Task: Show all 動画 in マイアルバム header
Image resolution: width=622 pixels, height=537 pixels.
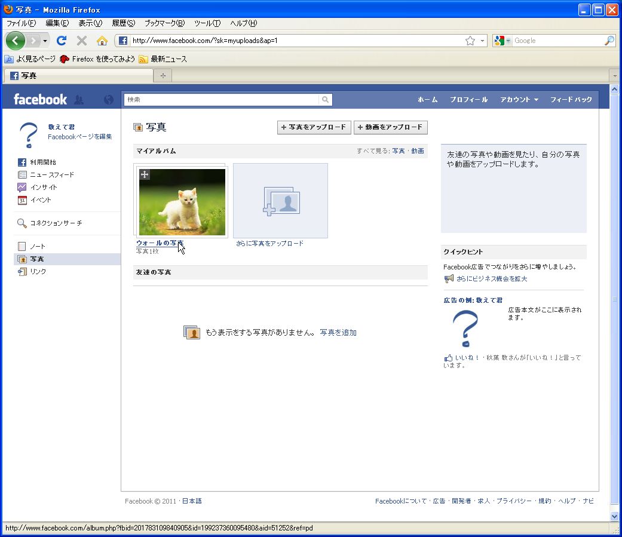Action: pyautogui.click(x=418, y=151)
